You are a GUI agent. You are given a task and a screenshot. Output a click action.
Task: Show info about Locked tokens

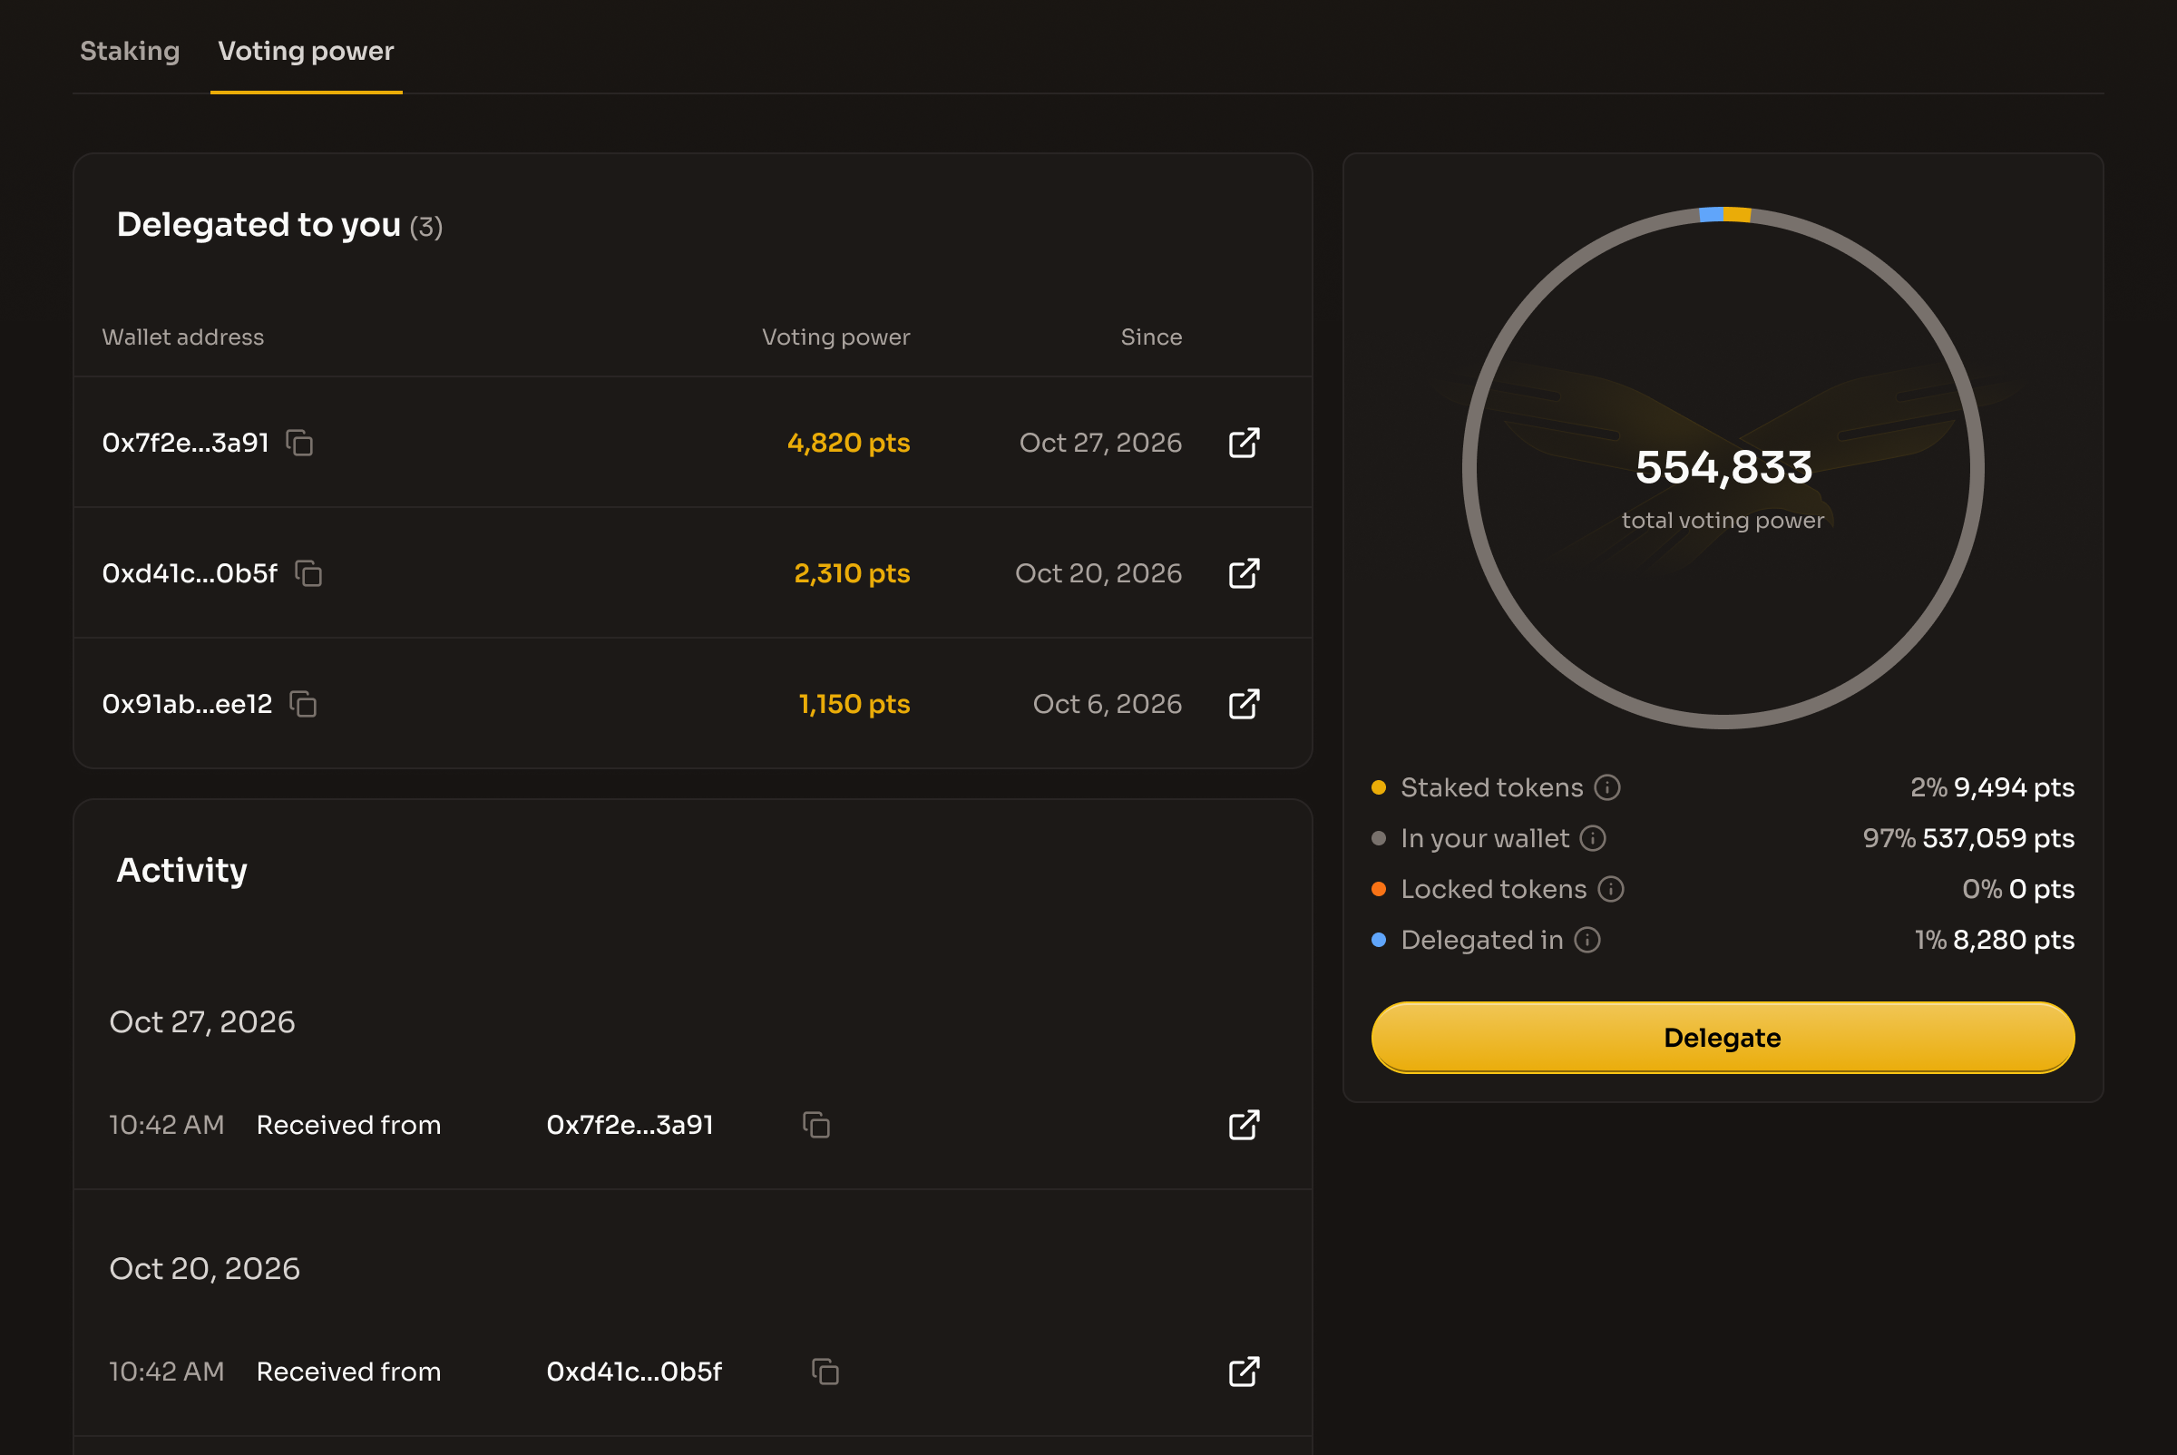tap(1611, 890)
